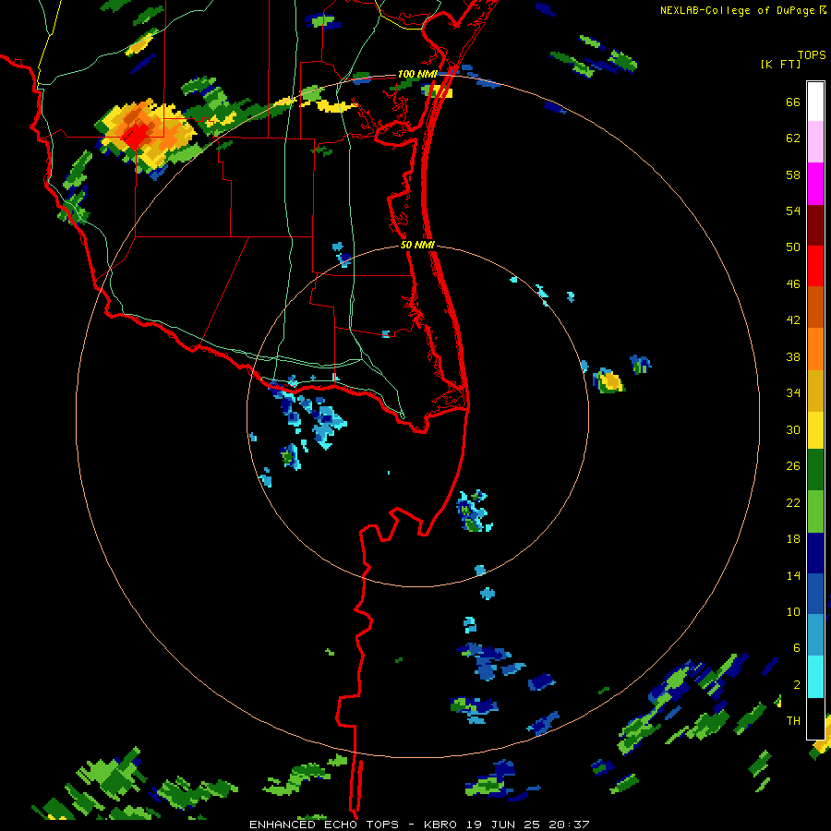Pick the bright yellow swatch on the color bar
The height and width of the screenshot is (831, 831).
pos(815,430)
